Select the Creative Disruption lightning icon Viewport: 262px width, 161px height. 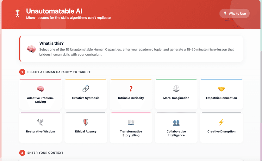[x=221, y=122]
